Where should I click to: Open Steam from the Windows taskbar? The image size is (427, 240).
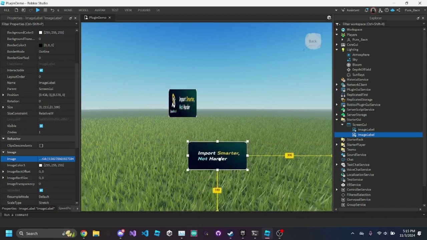[230, 233]
